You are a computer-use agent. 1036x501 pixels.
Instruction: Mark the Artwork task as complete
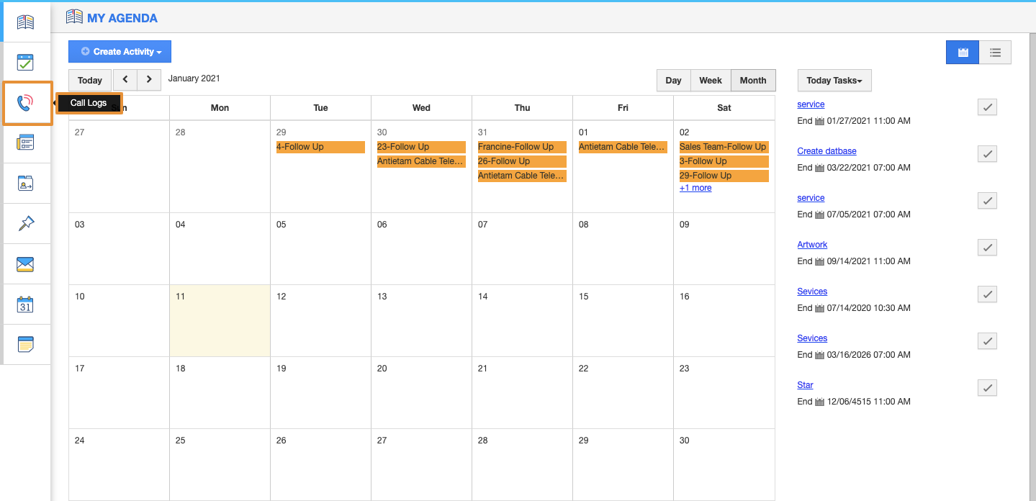coord(987,248)
